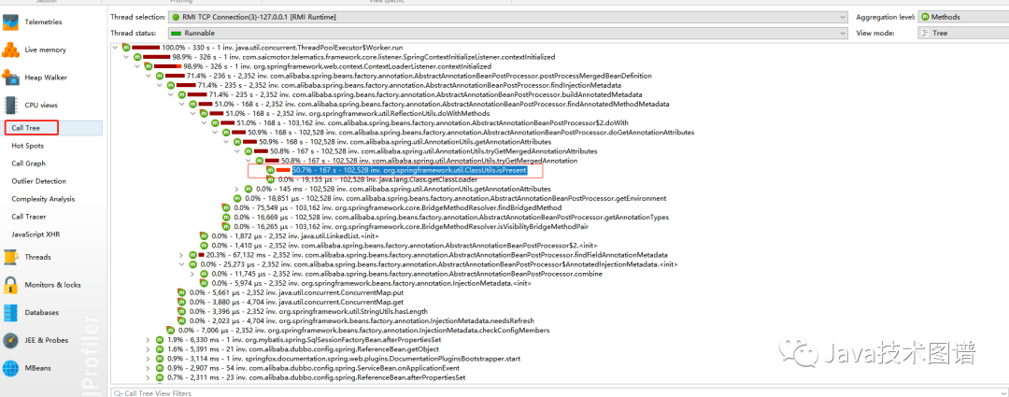Open the Telemetries section icon

11,21
